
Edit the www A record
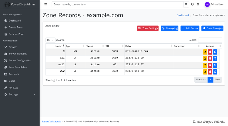205,72
